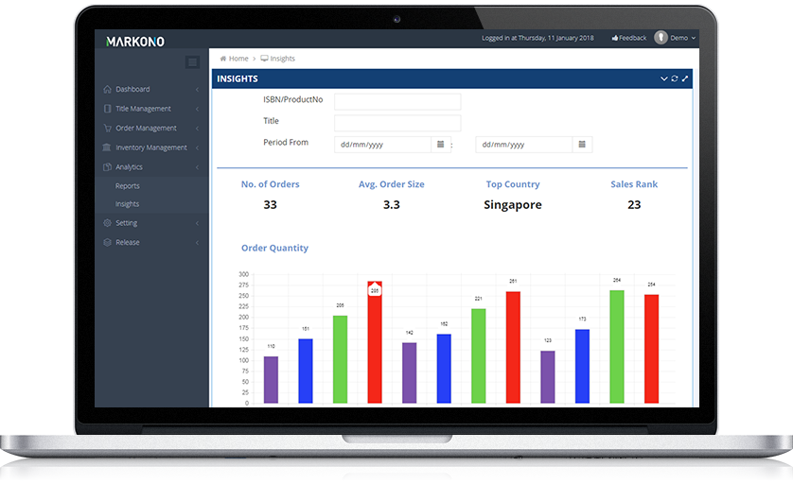Click the Order Management cart icon
Image resolution: width=793 pixels, height=484 pixels.
107,128
